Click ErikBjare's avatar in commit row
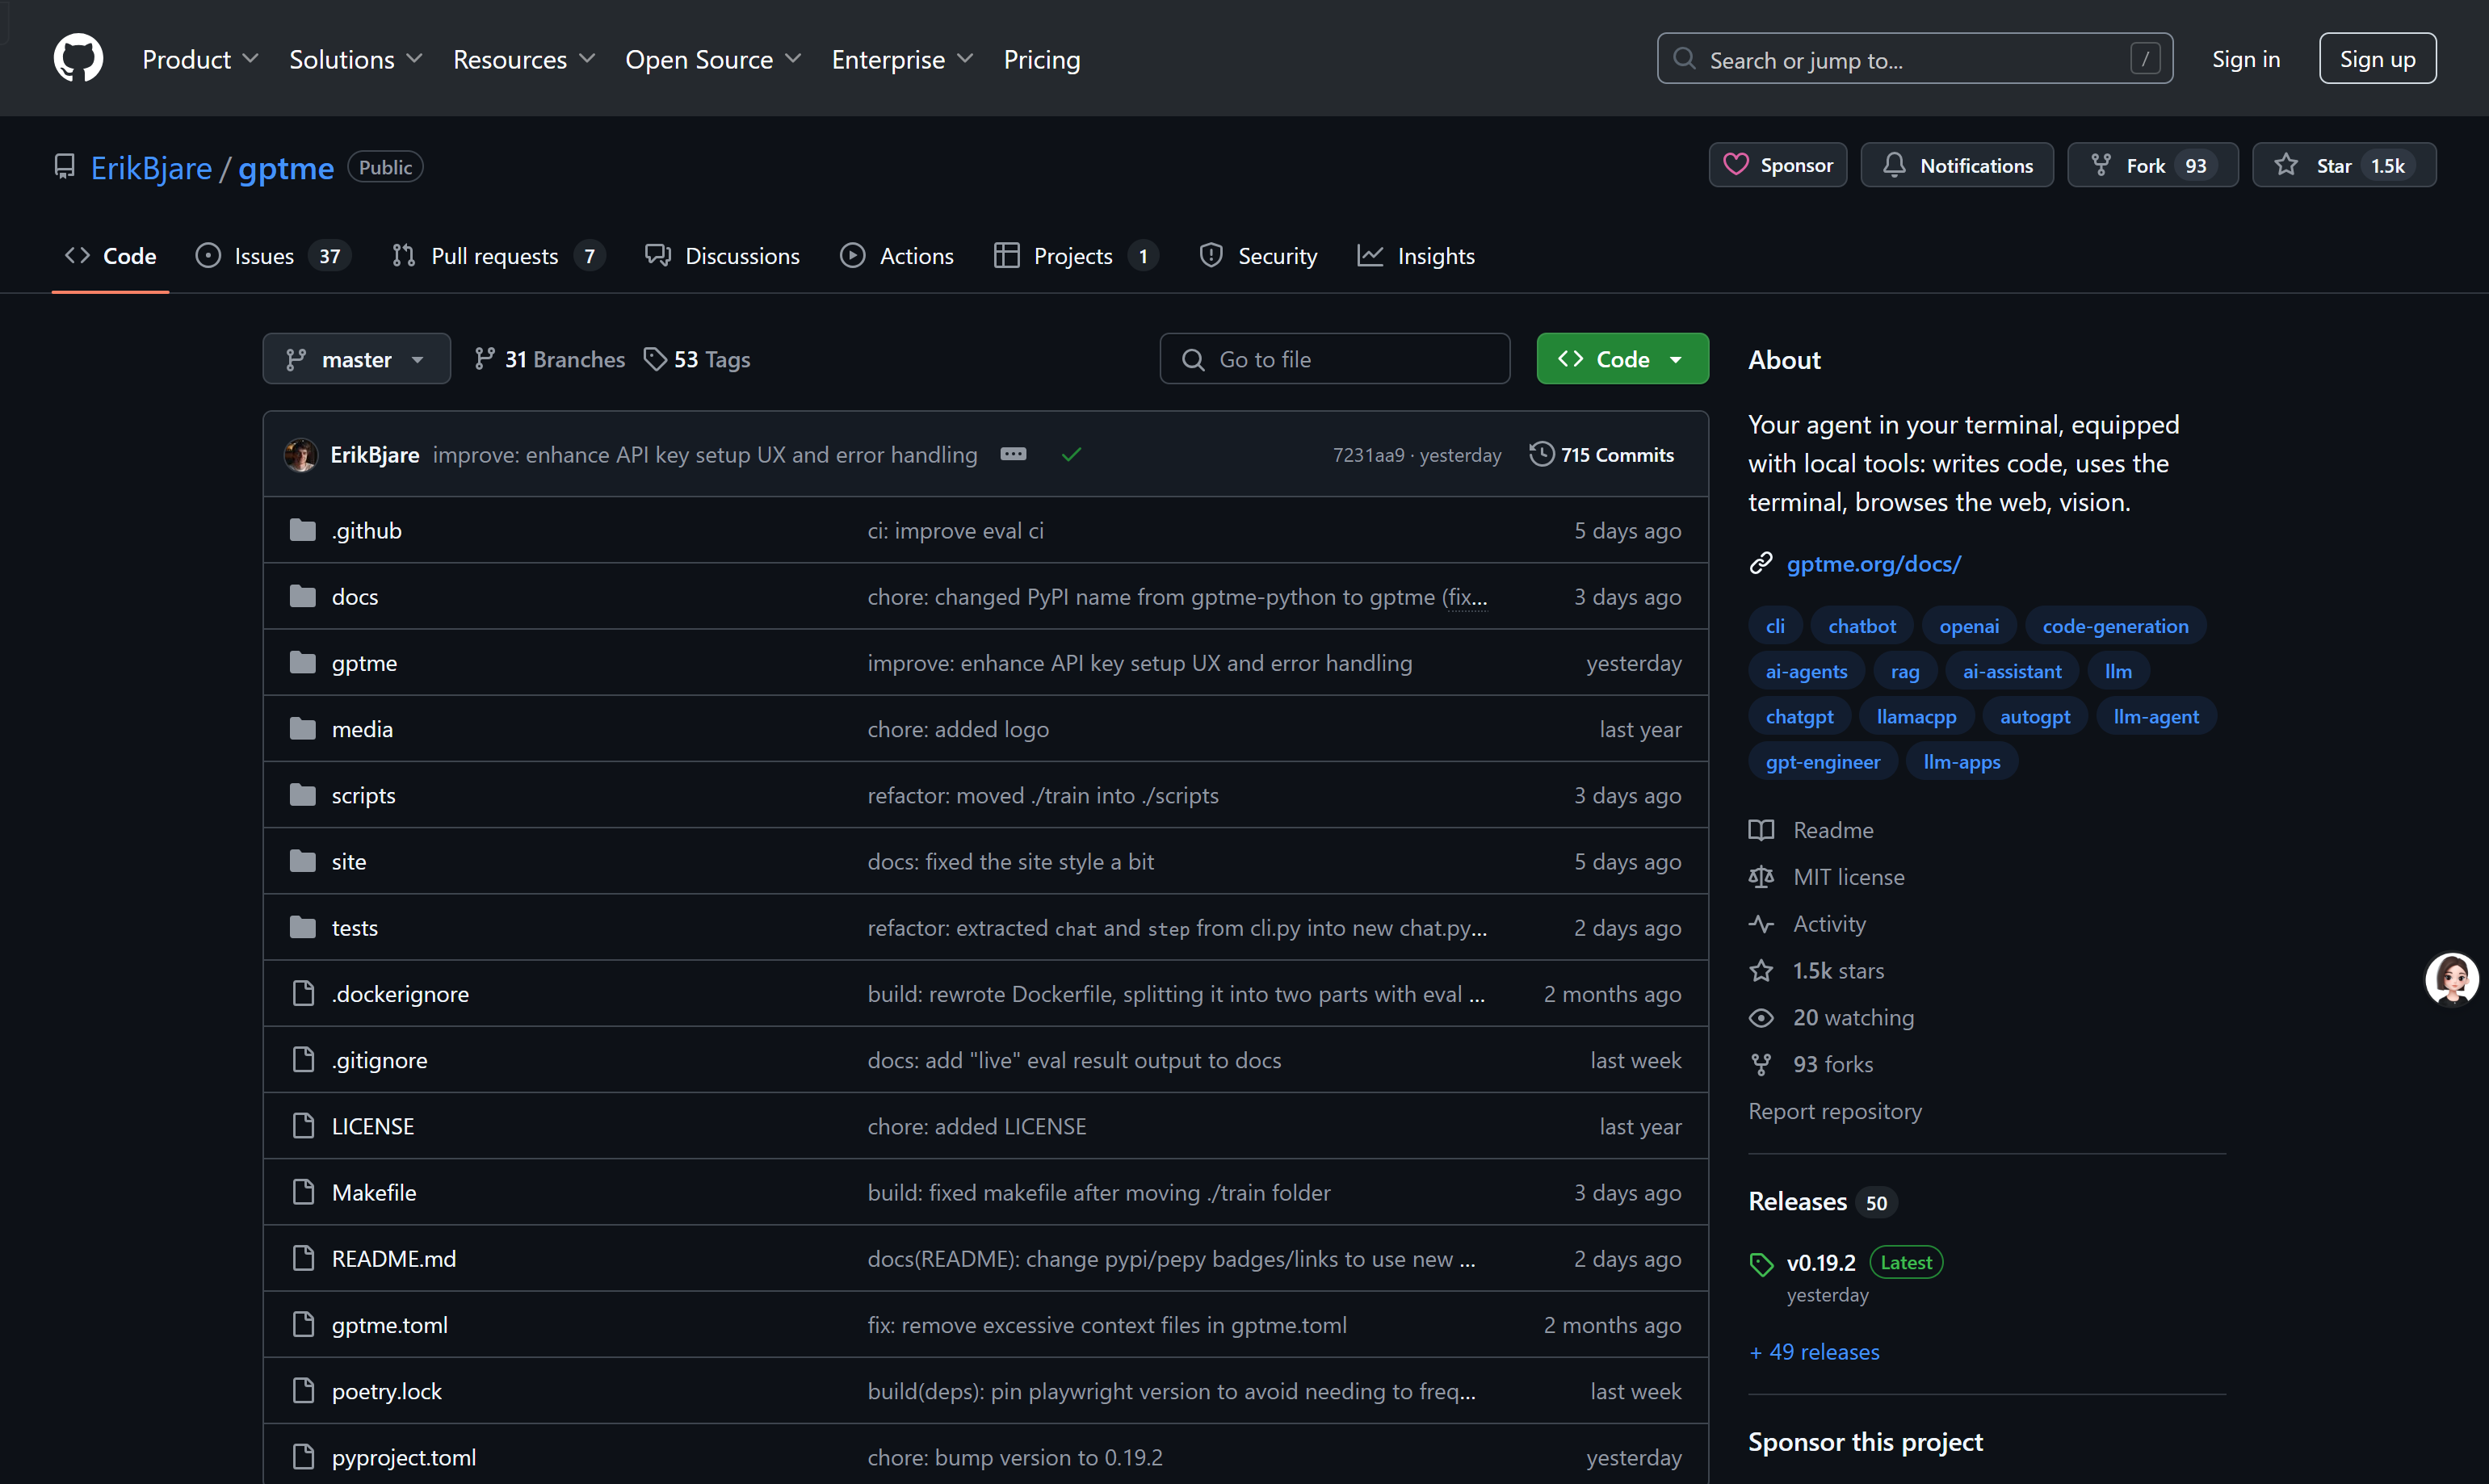The image size is (2489, 1484). pyautogui.click(x=301, y=454)
